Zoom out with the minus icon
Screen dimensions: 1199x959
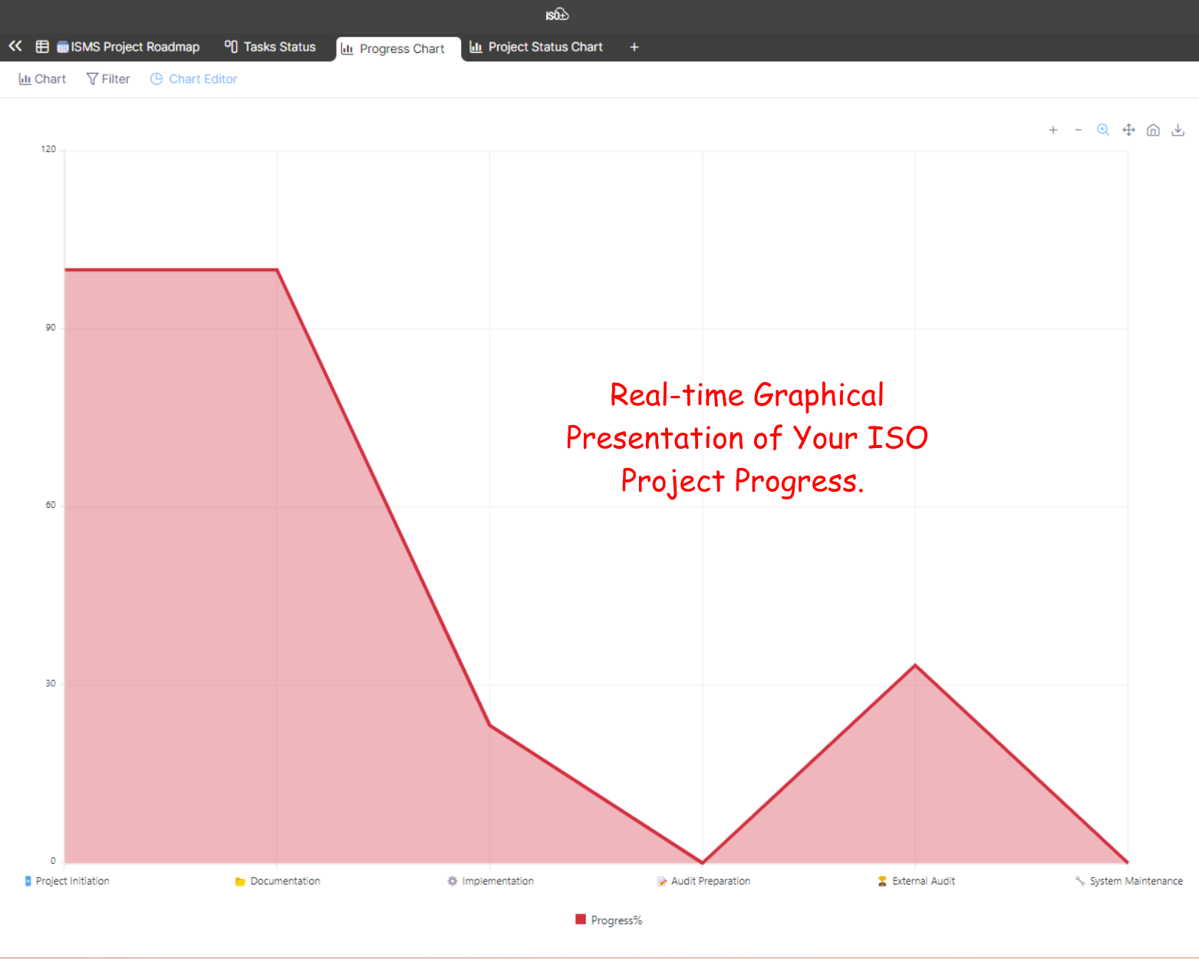(x=1078, y=130)
